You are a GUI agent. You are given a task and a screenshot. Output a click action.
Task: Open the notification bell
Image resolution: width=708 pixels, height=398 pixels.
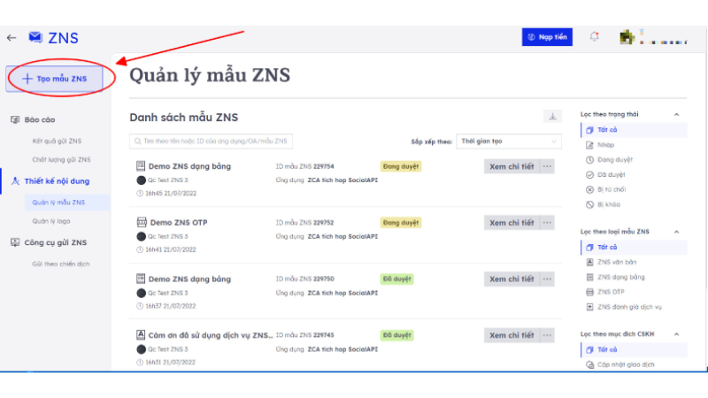594,37
